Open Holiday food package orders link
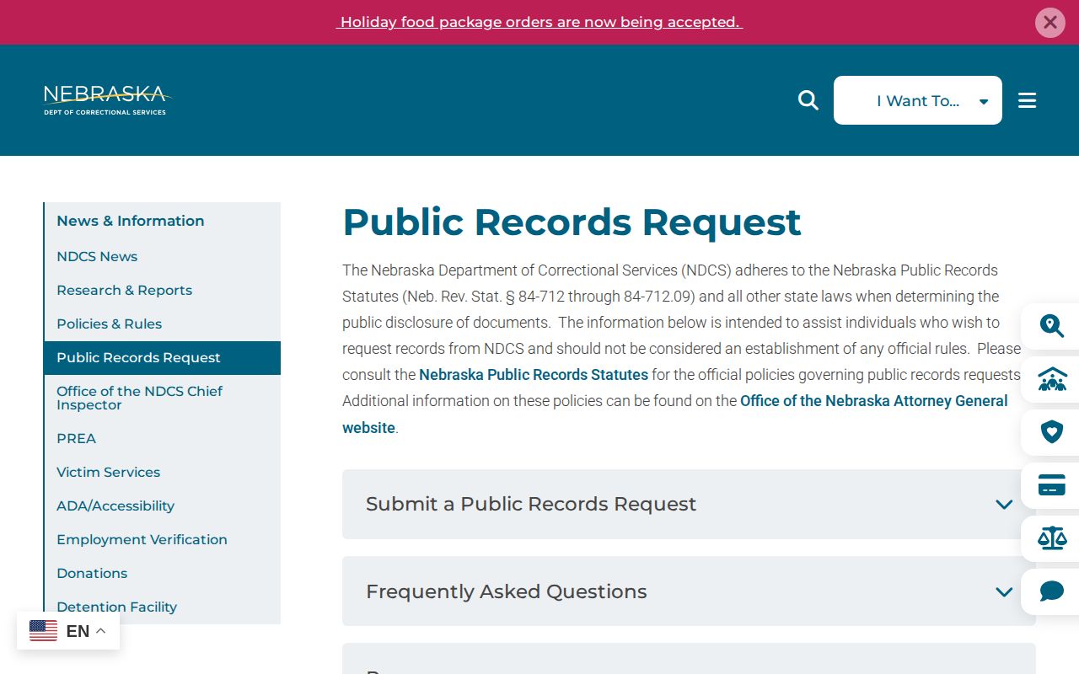This screenshot has width=1079, height=674. [539, 23]
